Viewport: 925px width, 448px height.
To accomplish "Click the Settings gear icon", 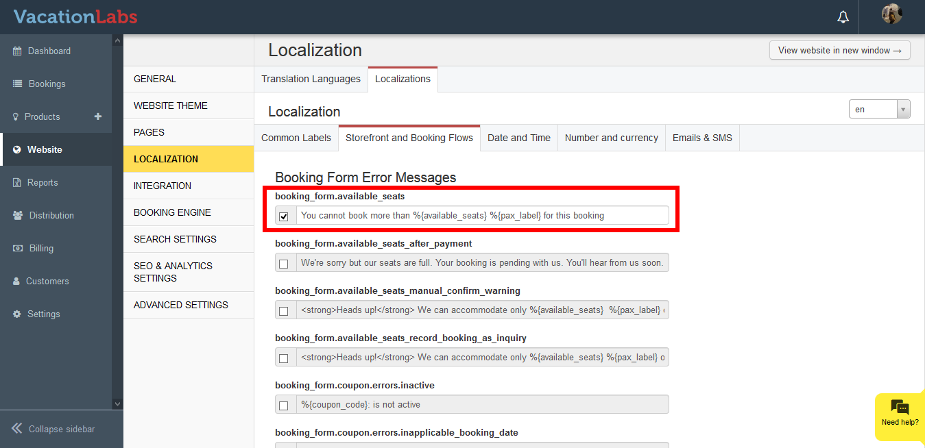I will coord(17,314).
